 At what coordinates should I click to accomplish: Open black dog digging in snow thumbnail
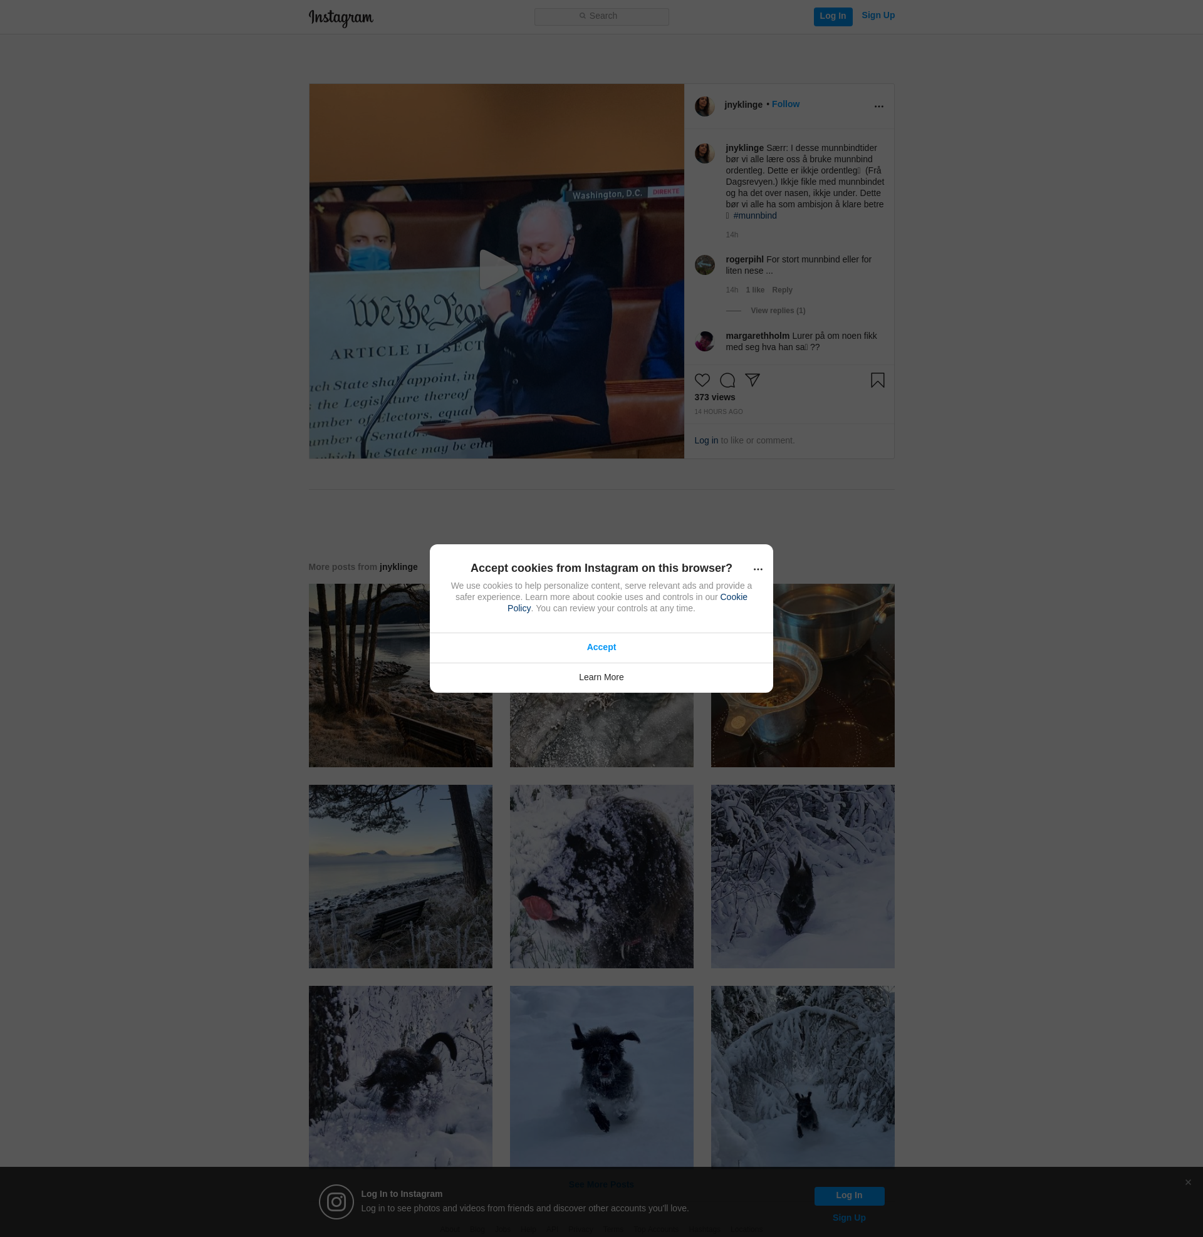pyautogui.click(x=400, y=1077)
